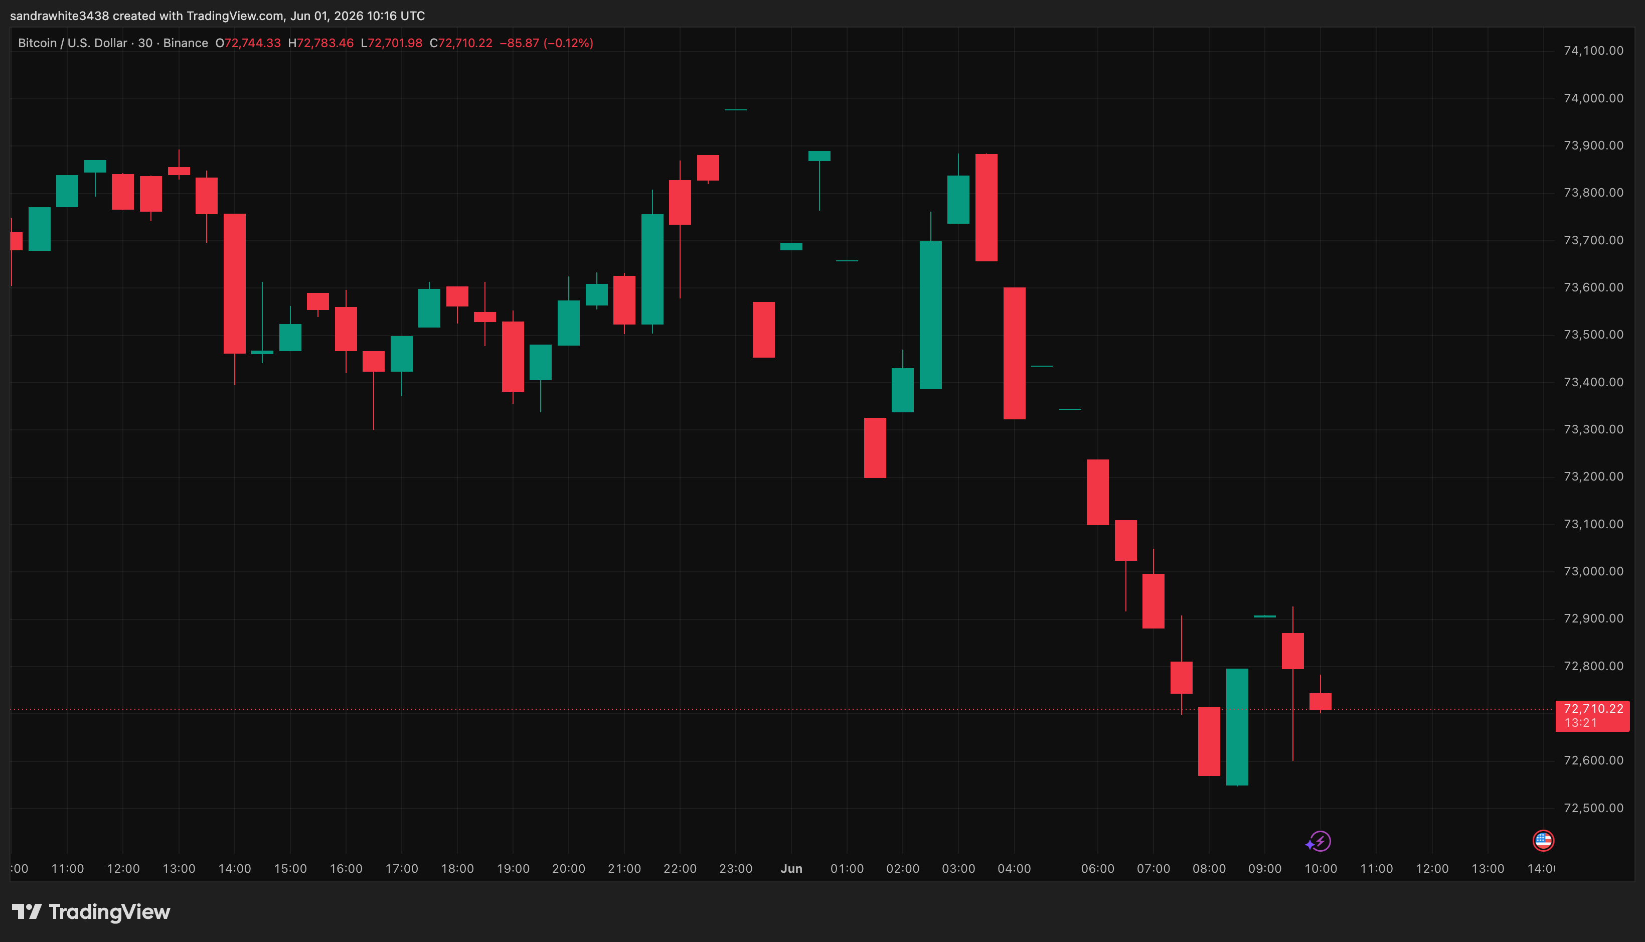Click the latest red candle at 10:00

pyautogui.click(x=1321, y=701)
